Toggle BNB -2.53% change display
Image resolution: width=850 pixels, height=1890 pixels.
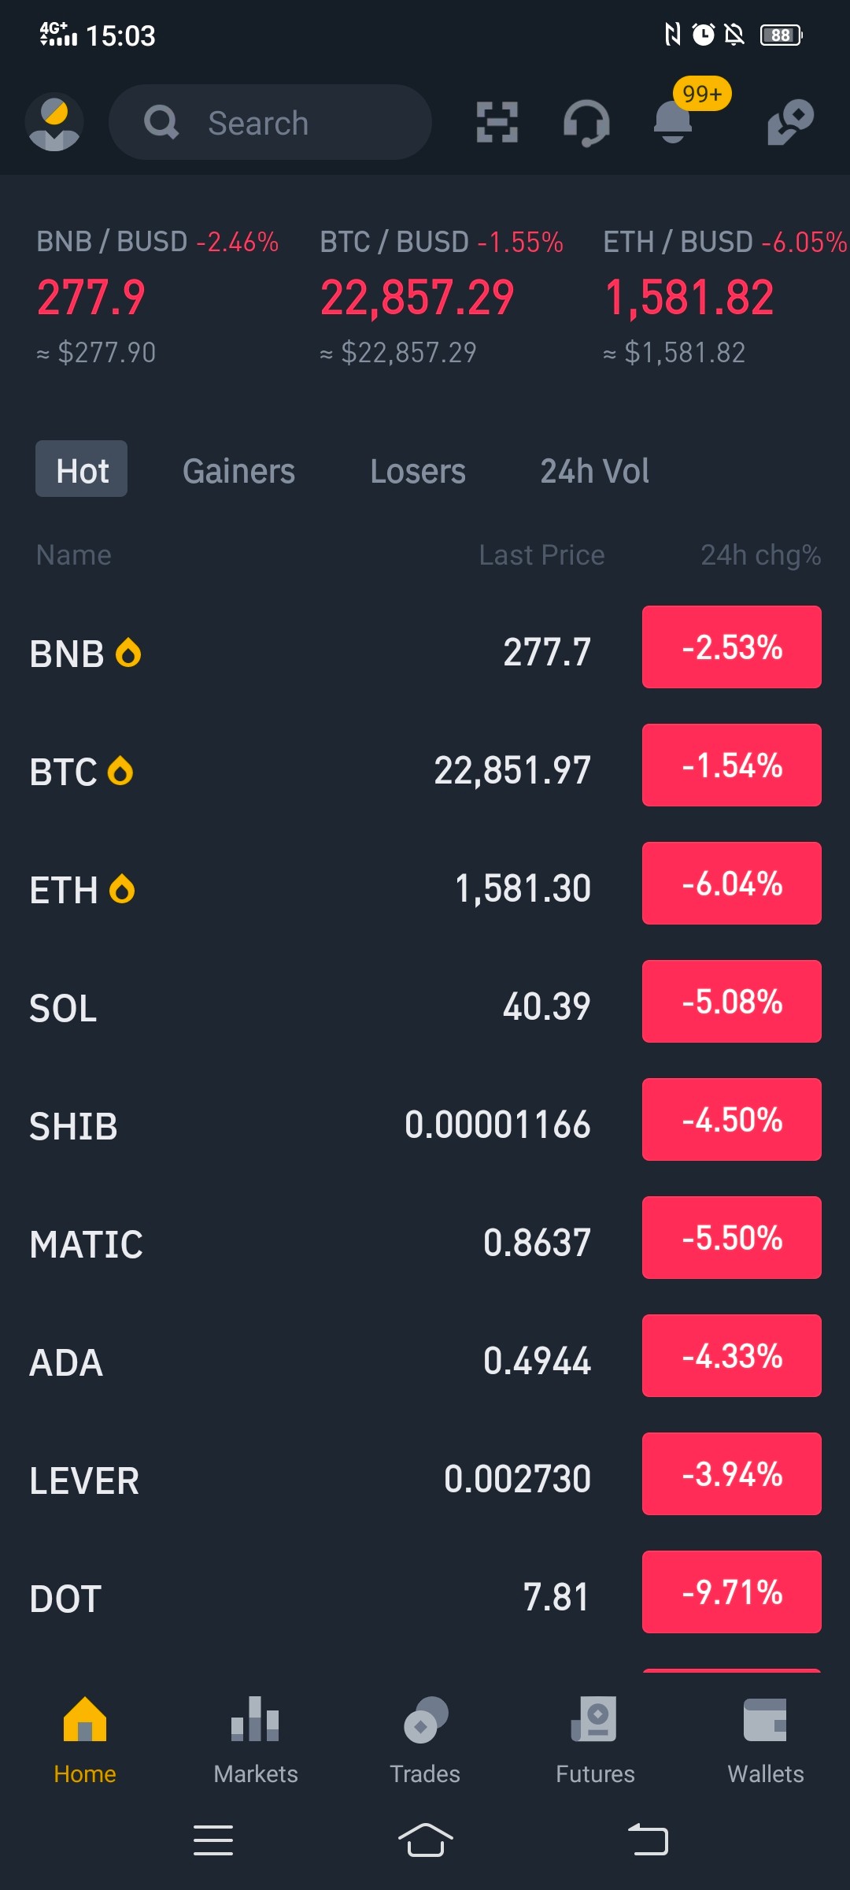click(732, 647)
